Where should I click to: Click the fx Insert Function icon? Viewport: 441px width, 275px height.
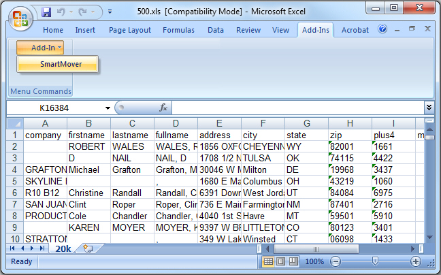coord(163,108)
